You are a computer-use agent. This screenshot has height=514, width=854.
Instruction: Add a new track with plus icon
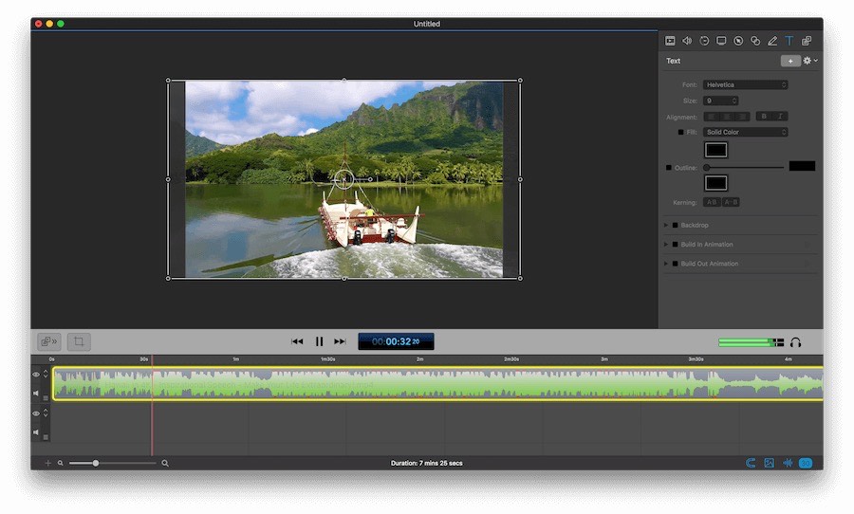48,464
